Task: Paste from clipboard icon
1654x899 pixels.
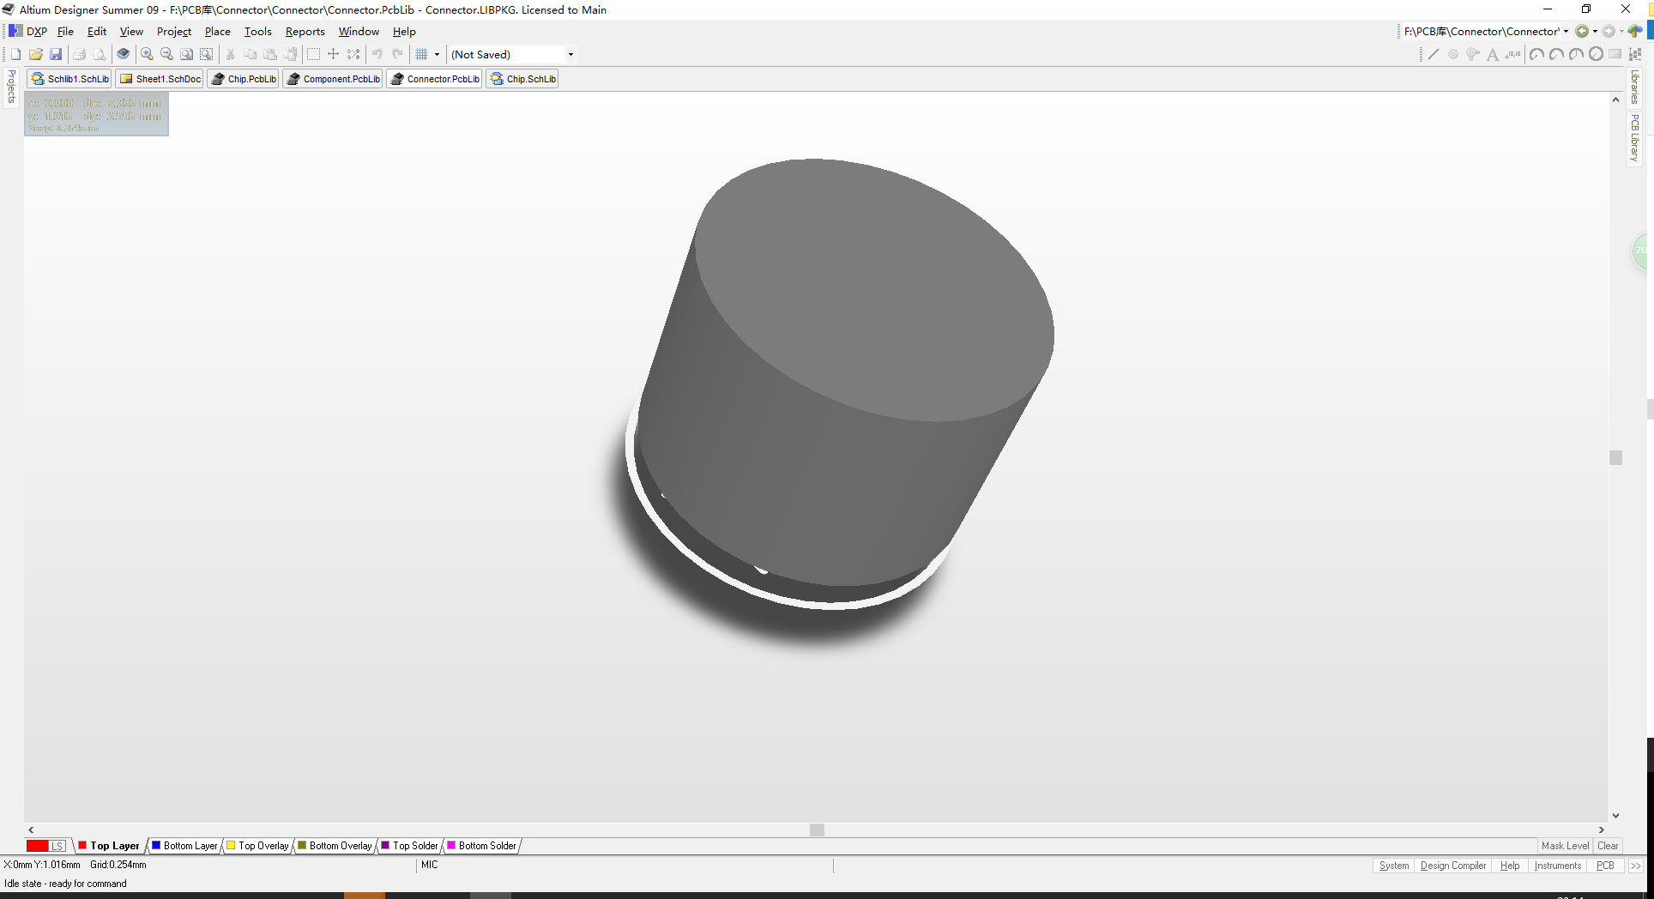Action: tap(270, 54)
